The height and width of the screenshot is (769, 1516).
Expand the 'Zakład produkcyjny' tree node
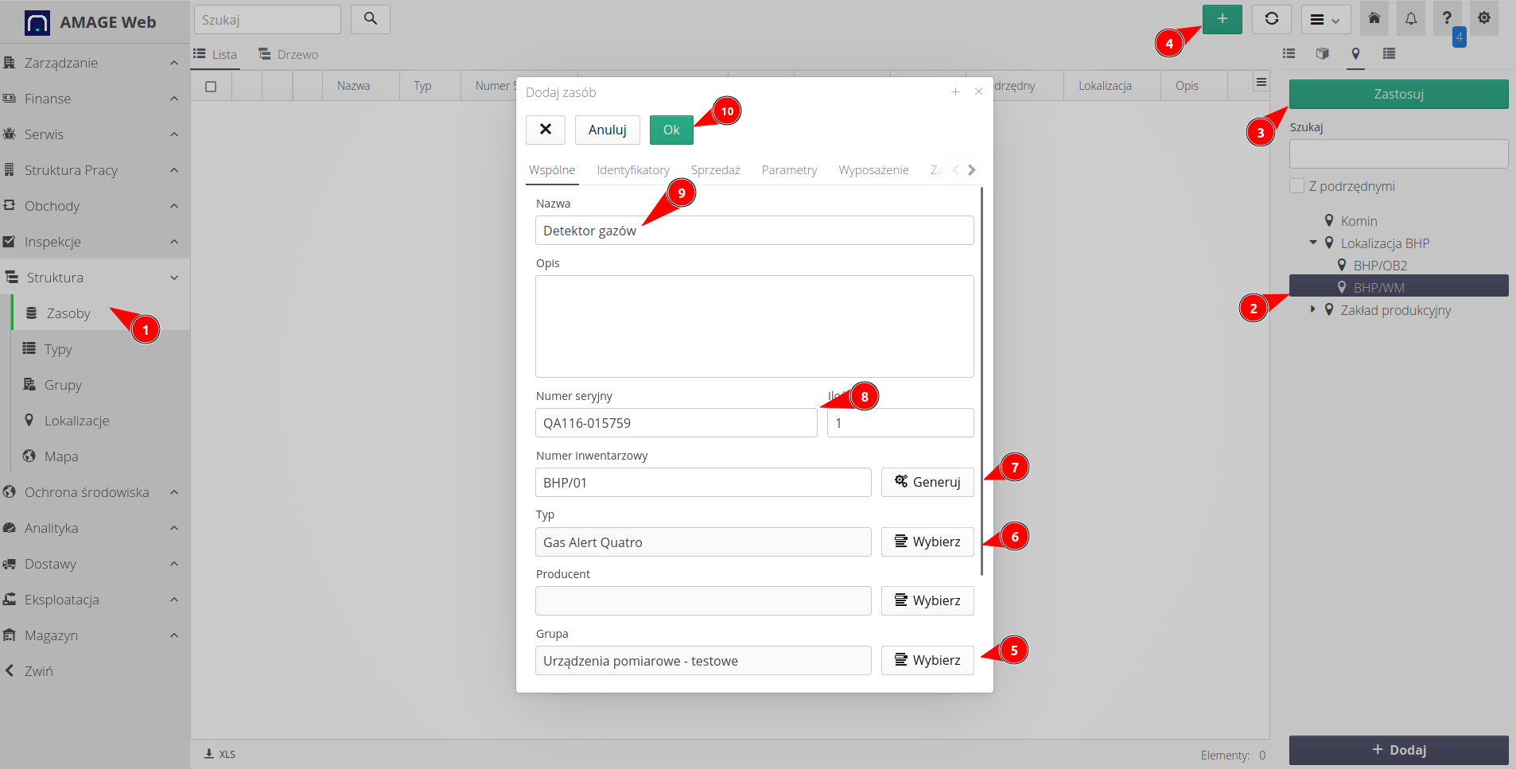pos(1312,309)
